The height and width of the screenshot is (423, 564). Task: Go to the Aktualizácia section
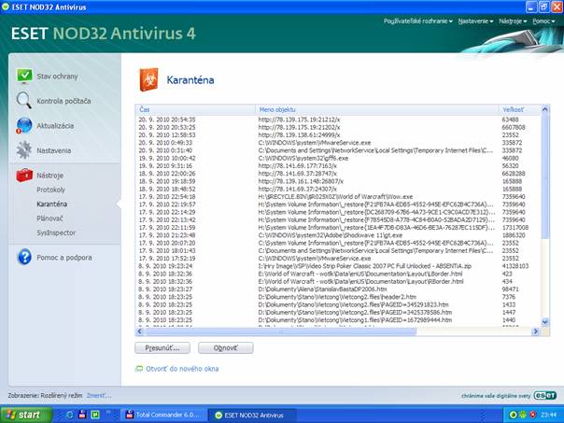coord(55,126)
